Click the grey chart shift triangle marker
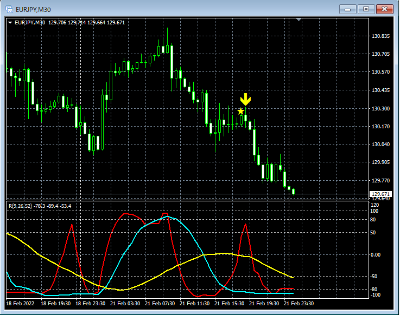This screenshot has height=315, width=400. tap(299, 19)
